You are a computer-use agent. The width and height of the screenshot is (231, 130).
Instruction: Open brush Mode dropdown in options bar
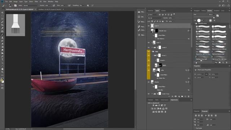pyautogui.click(x=30, y=5)
